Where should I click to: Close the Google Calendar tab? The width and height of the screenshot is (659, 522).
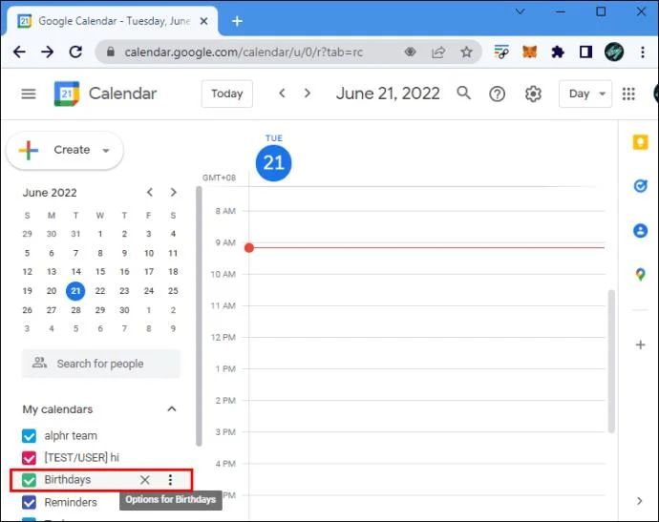click(x=203, y=21)
